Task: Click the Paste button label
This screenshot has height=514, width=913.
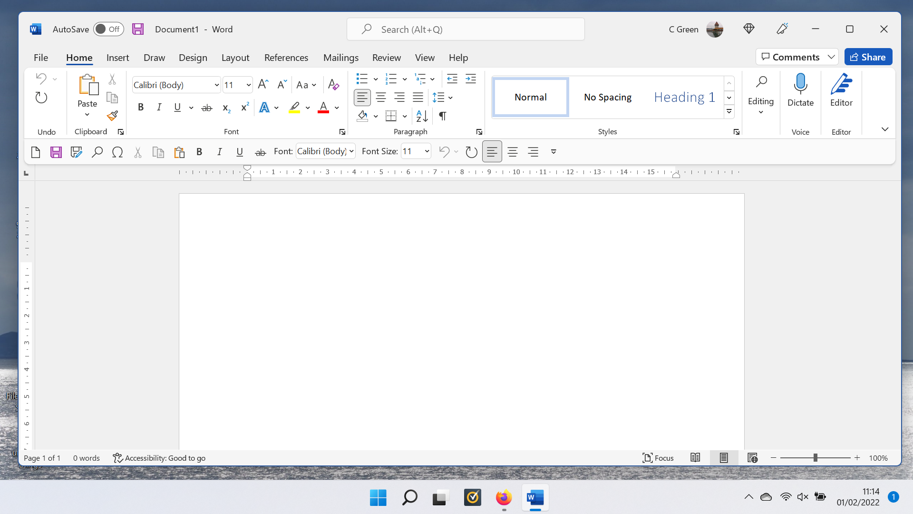Action: click(87, 104)
